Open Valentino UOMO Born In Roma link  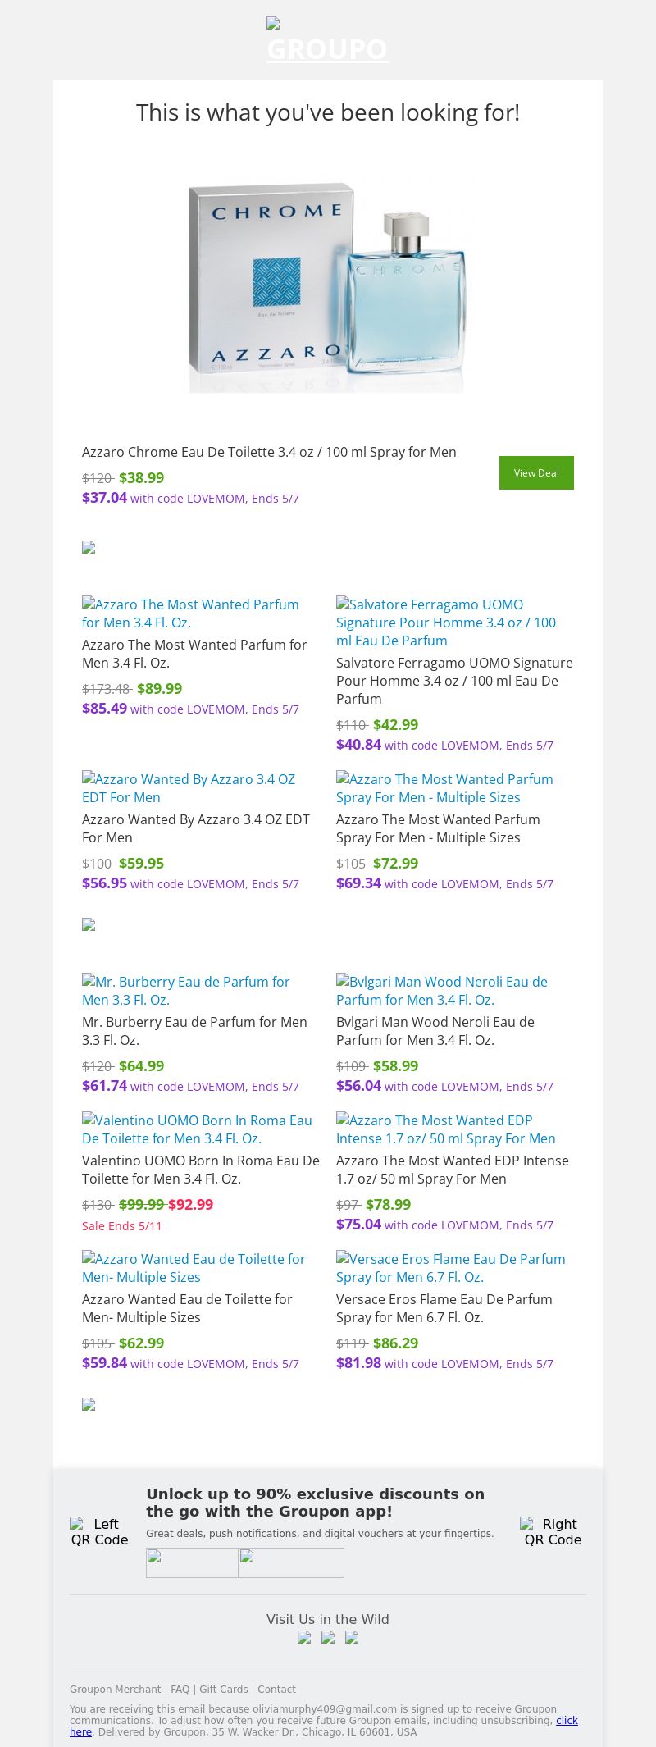click(x=197, y=1129)
